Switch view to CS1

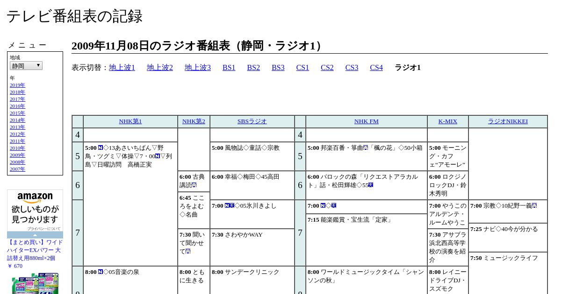tap(302, 68)
